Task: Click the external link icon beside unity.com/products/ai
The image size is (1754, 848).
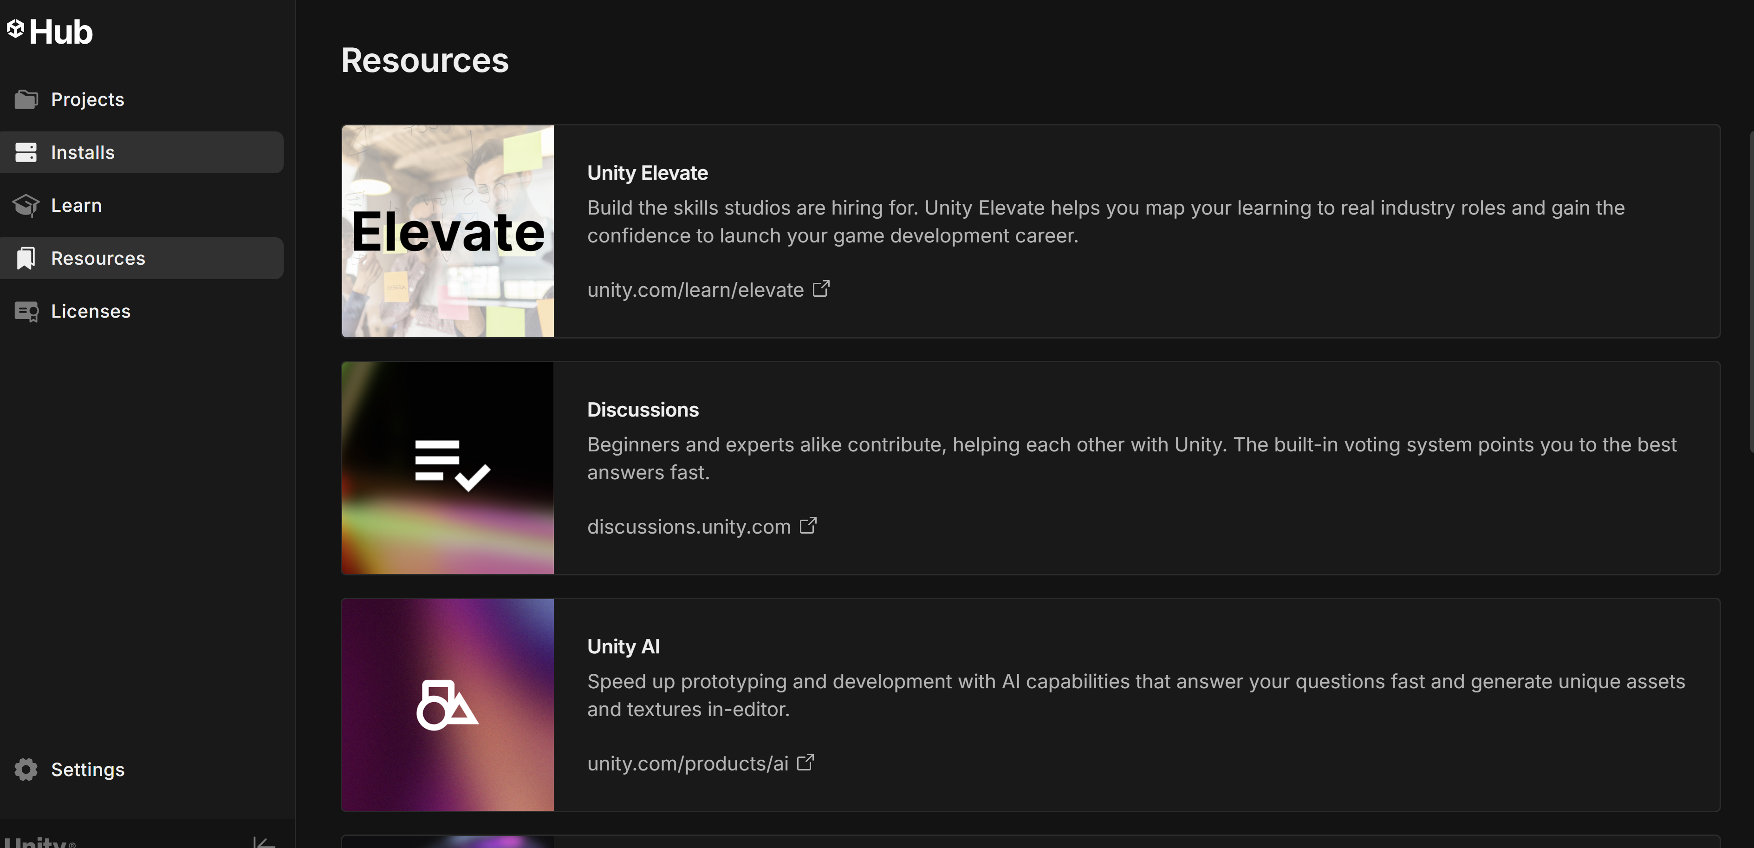Action: coord(806,762)
